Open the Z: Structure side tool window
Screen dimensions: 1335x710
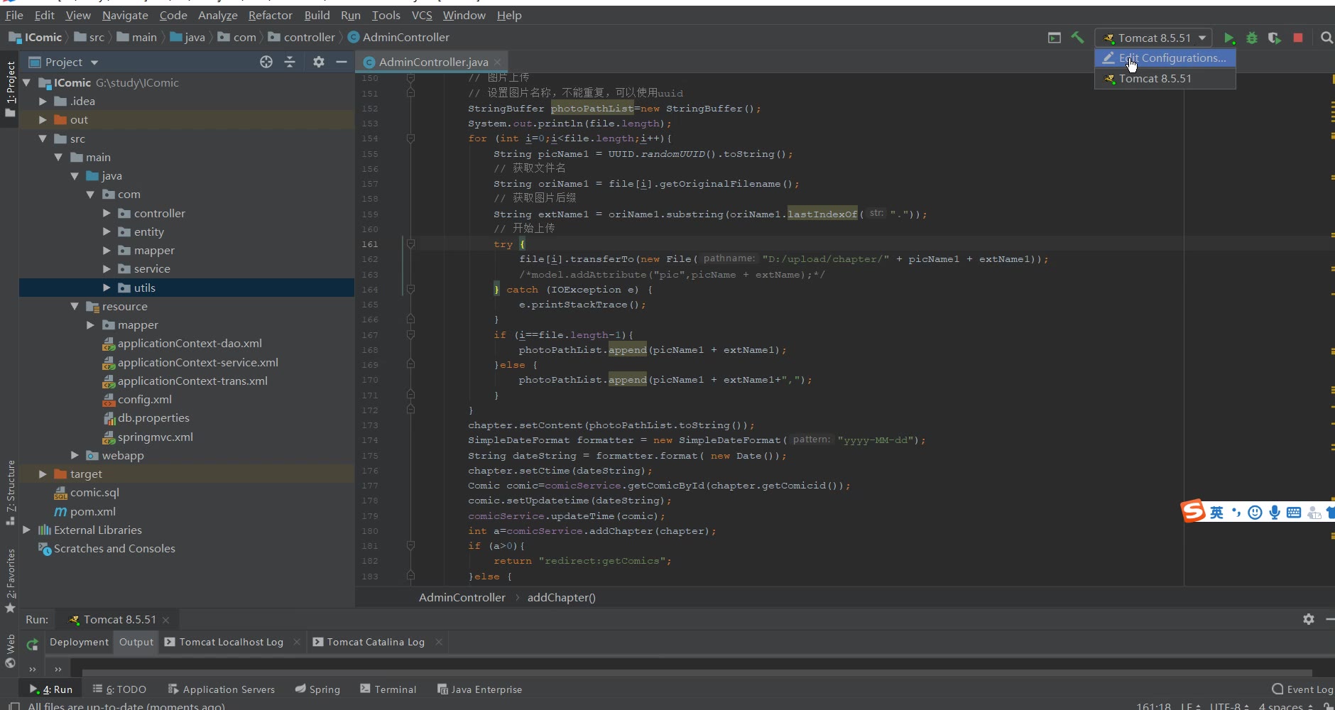pos(10,493)
